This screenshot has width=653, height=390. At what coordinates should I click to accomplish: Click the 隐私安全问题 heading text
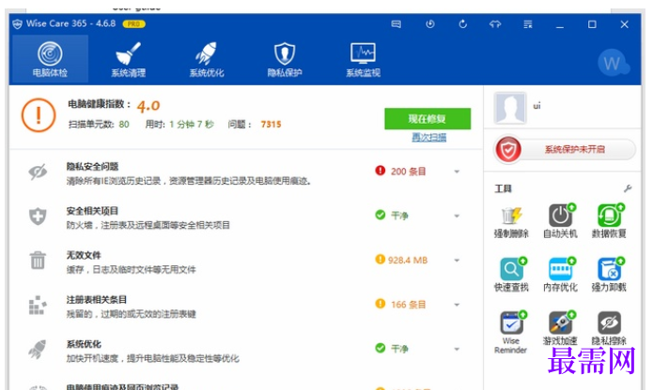tap(92, 167)
